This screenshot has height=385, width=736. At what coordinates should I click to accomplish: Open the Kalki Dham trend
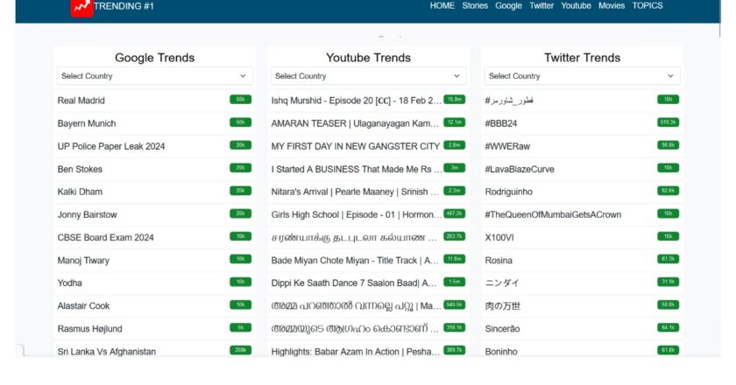(x=80, y=192)
